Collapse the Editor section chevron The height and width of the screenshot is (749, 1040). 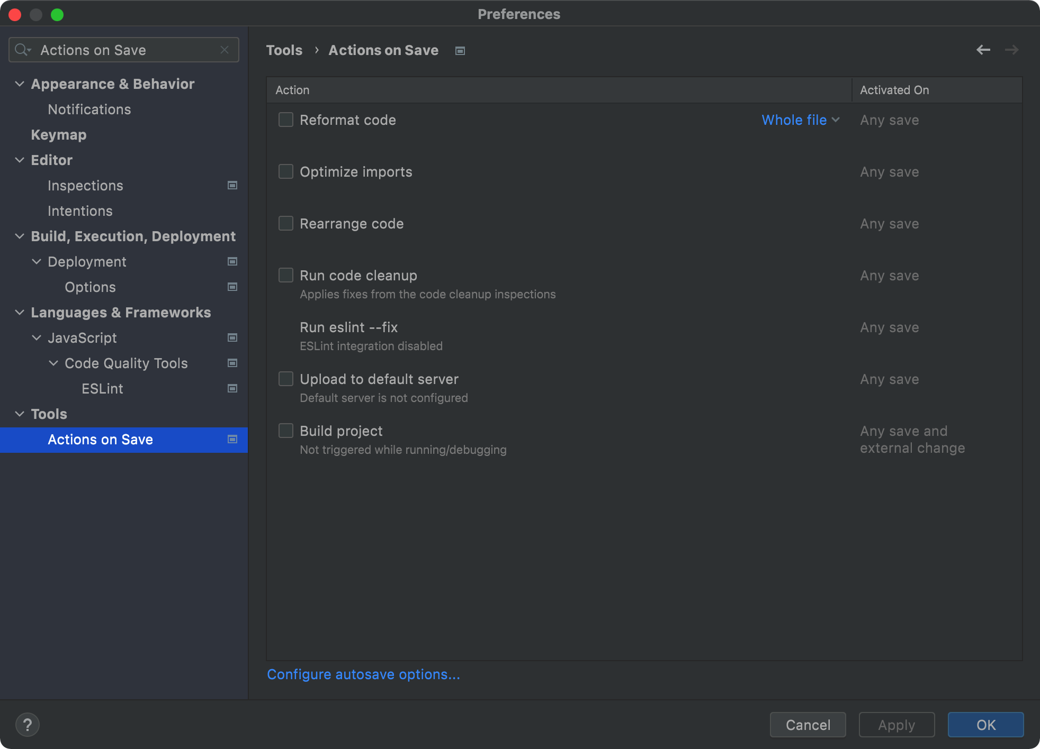(x=20, y=160)
